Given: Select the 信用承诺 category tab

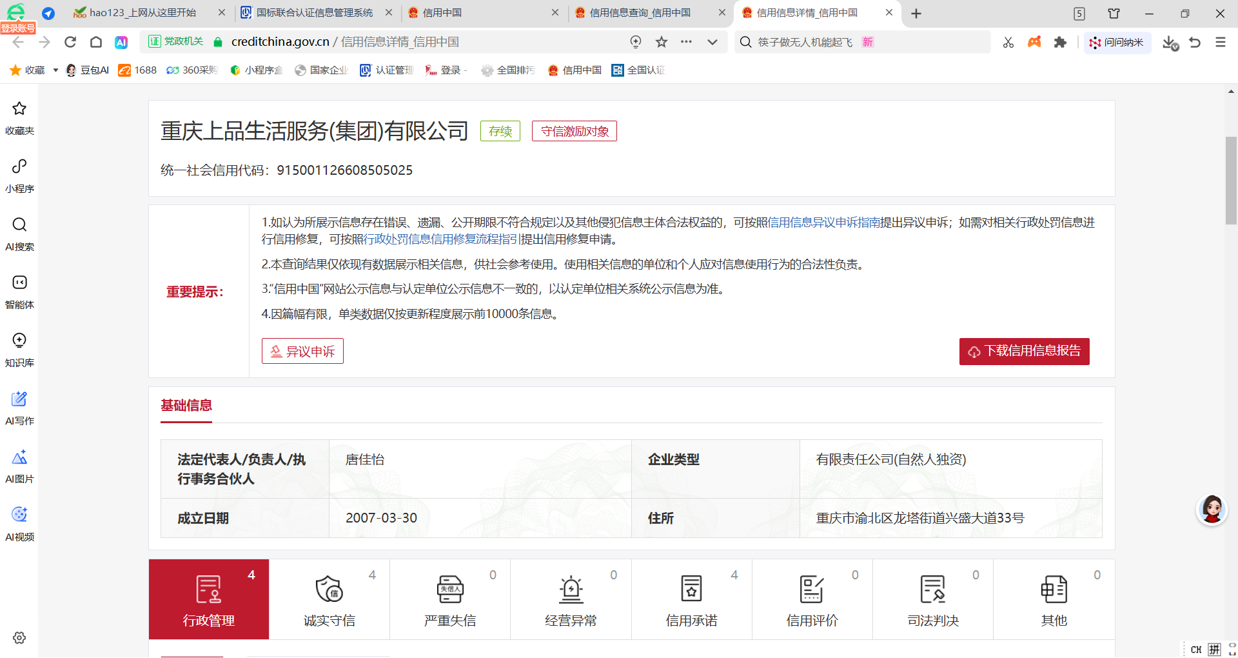Looking at the screenshot, I should [691, 599].
